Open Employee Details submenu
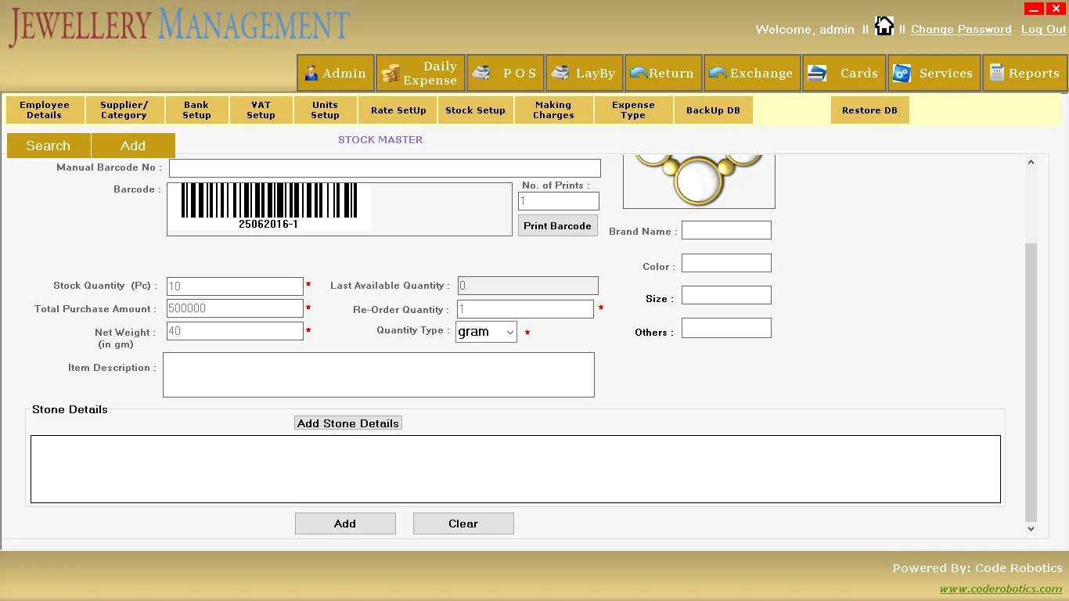 45,110
